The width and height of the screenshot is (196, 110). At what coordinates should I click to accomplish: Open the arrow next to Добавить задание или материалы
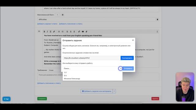click(114, 91)
